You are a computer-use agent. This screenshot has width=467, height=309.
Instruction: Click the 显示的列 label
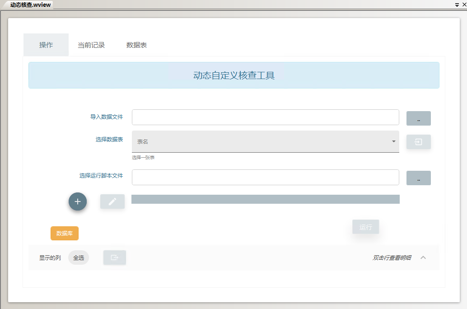tap(50, 258)
